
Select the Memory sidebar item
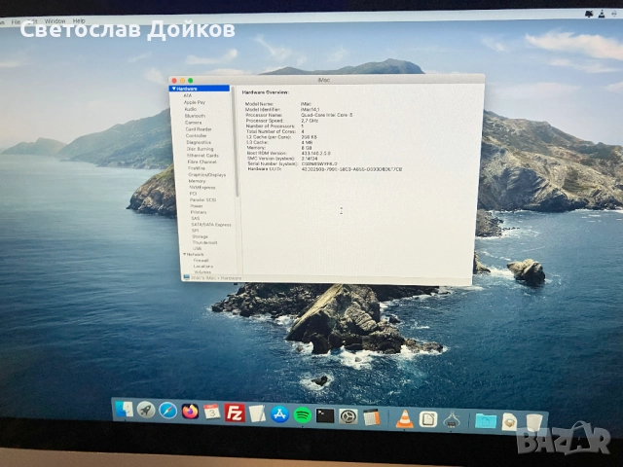[x=197, y=181]
